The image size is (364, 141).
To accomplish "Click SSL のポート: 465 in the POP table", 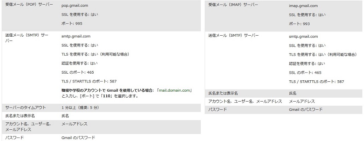I will [77, 72].
